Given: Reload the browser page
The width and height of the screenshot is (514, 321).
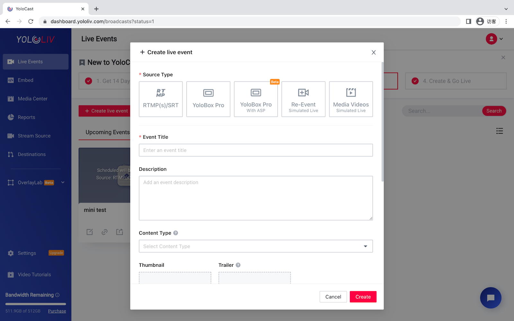Looking at the screenshot, I should coord(31,22).
